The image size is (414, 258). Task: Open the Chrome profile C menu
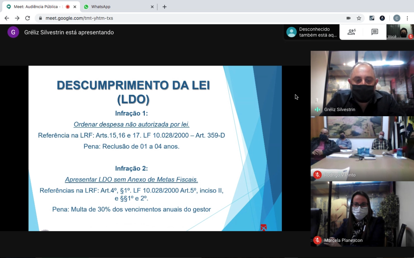coord(397,18)
